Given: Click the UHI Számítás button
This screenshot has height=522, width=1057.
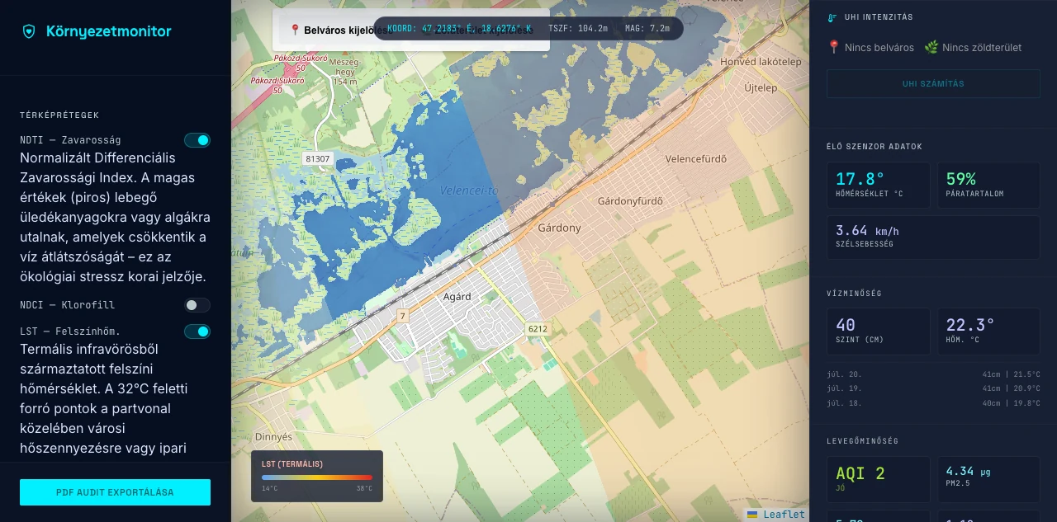Looking at the screenshot, I should point(933,84).
